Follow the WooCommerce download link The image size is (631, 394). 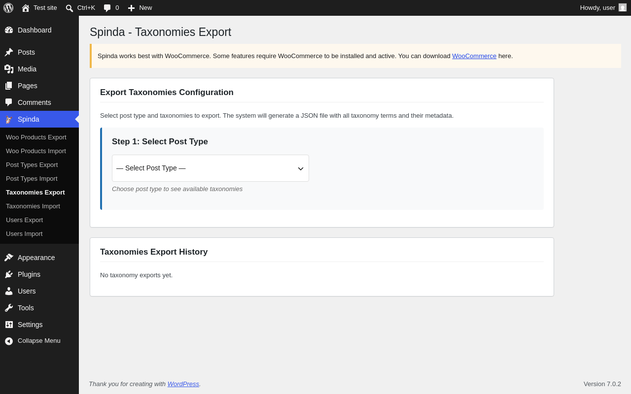474,56
